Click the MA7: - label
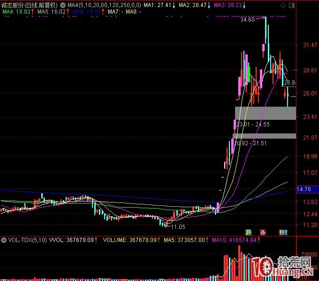 (115, 12)
